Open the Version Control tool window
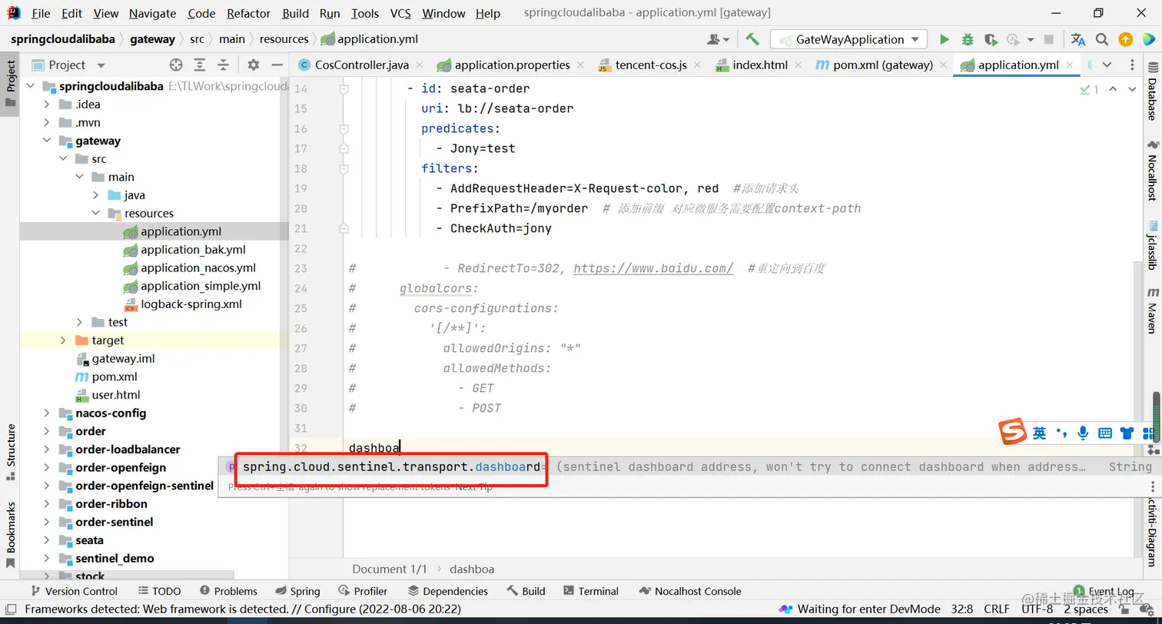 coord(74,591)
